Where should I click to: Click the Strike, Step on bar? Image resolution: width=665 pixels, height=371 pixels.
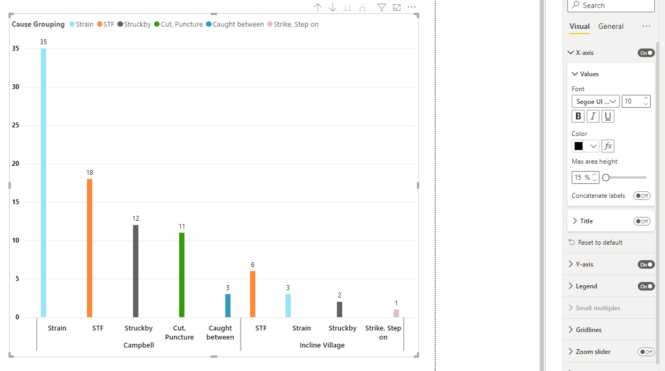point(396,313)
